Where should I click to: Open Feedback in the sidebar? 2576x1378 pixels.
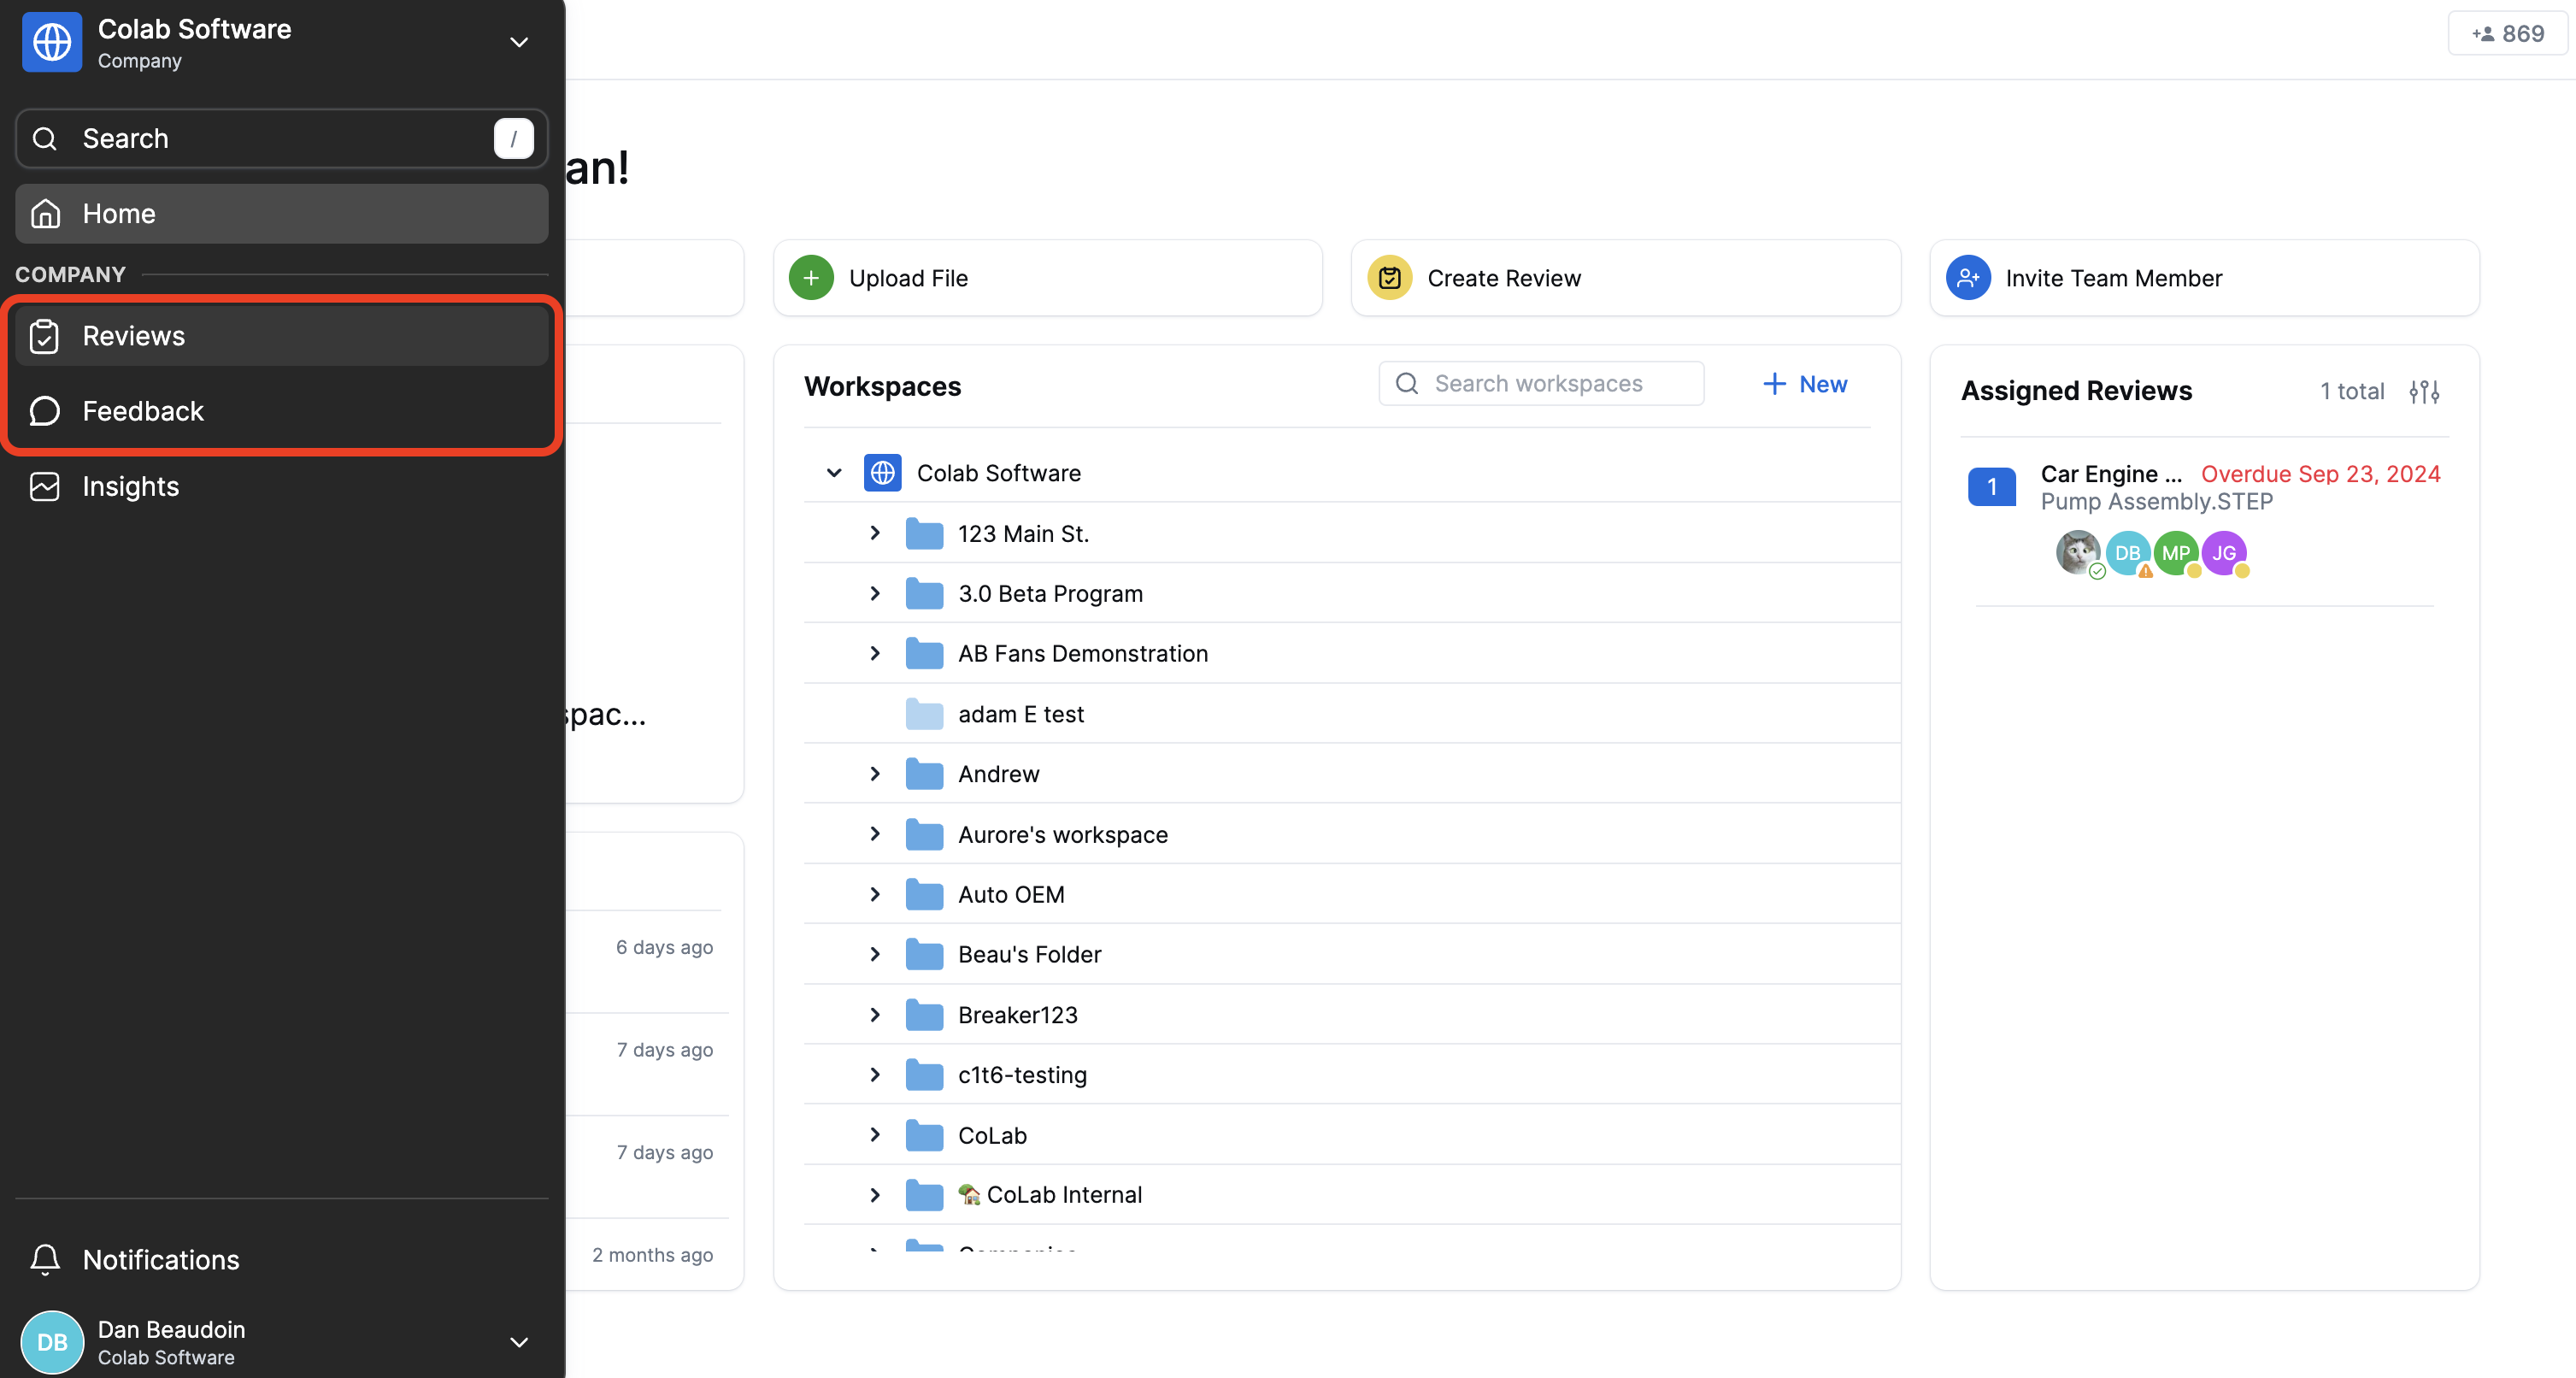(282, 411)
